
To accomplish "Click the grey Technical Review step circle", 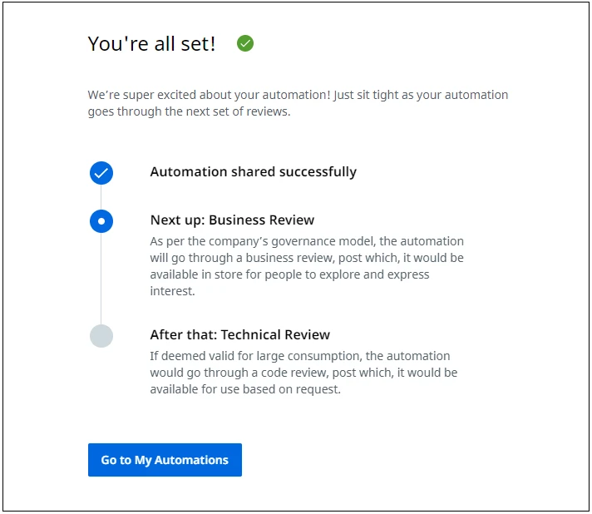I will [101, 336].
